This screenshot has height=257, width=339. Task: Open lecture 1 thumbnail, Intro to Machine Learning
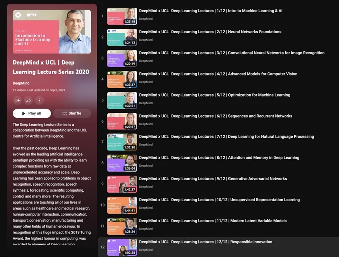(122, 16)
